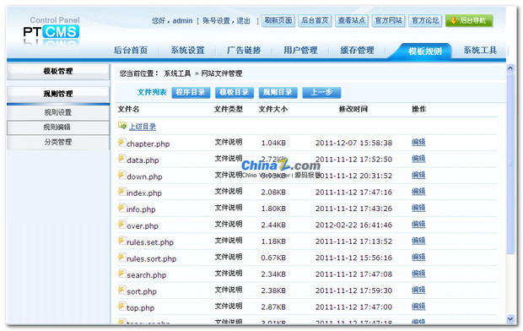Click the rules.sort.php file icon

[x=121, y=257]
